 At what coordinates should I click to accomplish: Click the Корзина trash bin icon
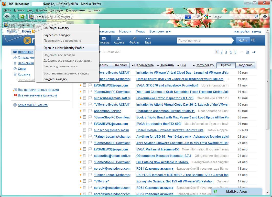point(15,74)
